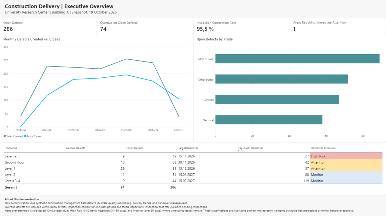Click the Attention cell in Level 1 row

pyautogui.click(x=346, y=168)
